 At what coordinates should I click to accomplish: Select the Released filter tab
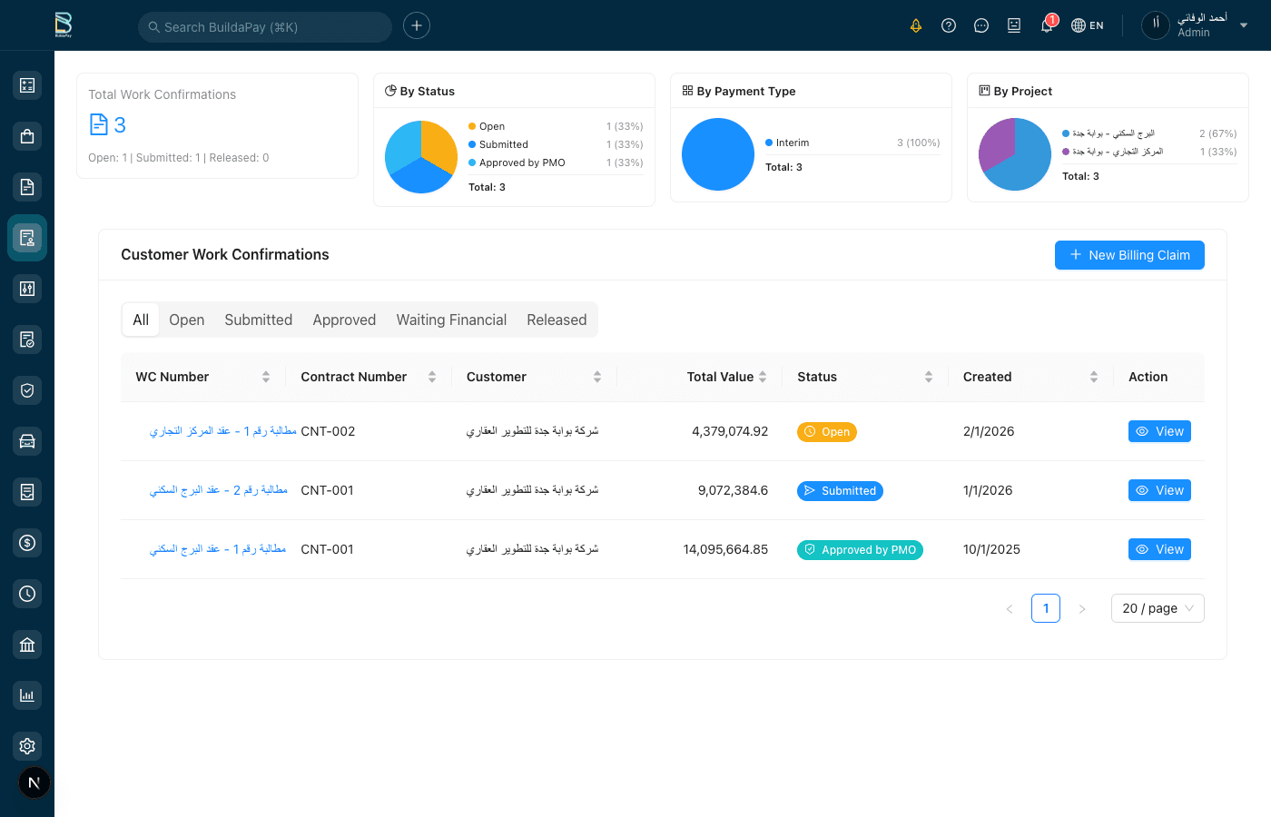pos(557,320)
